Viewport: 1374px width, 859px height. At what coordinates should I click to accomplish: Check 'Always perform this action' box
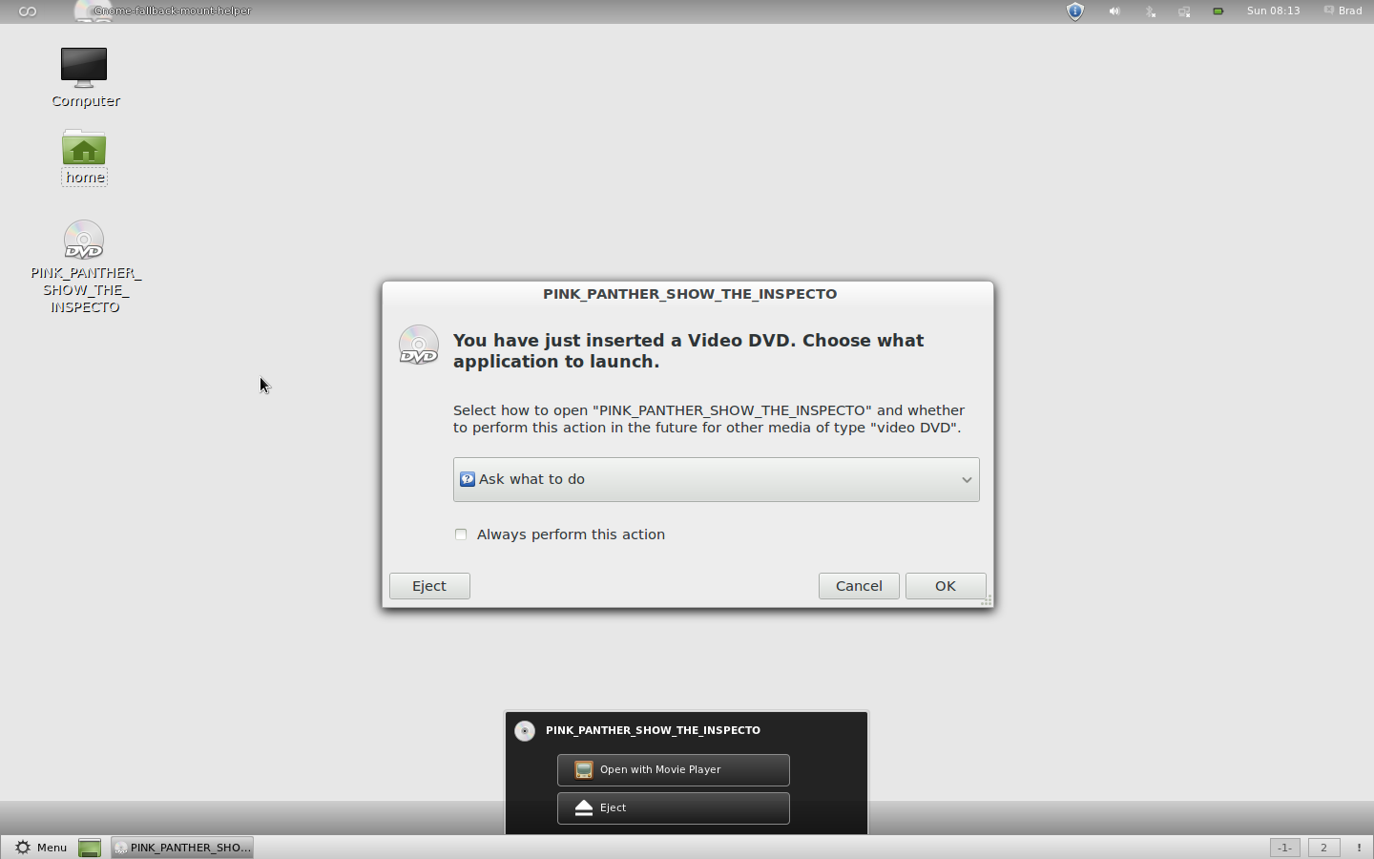tap(461, 534)
